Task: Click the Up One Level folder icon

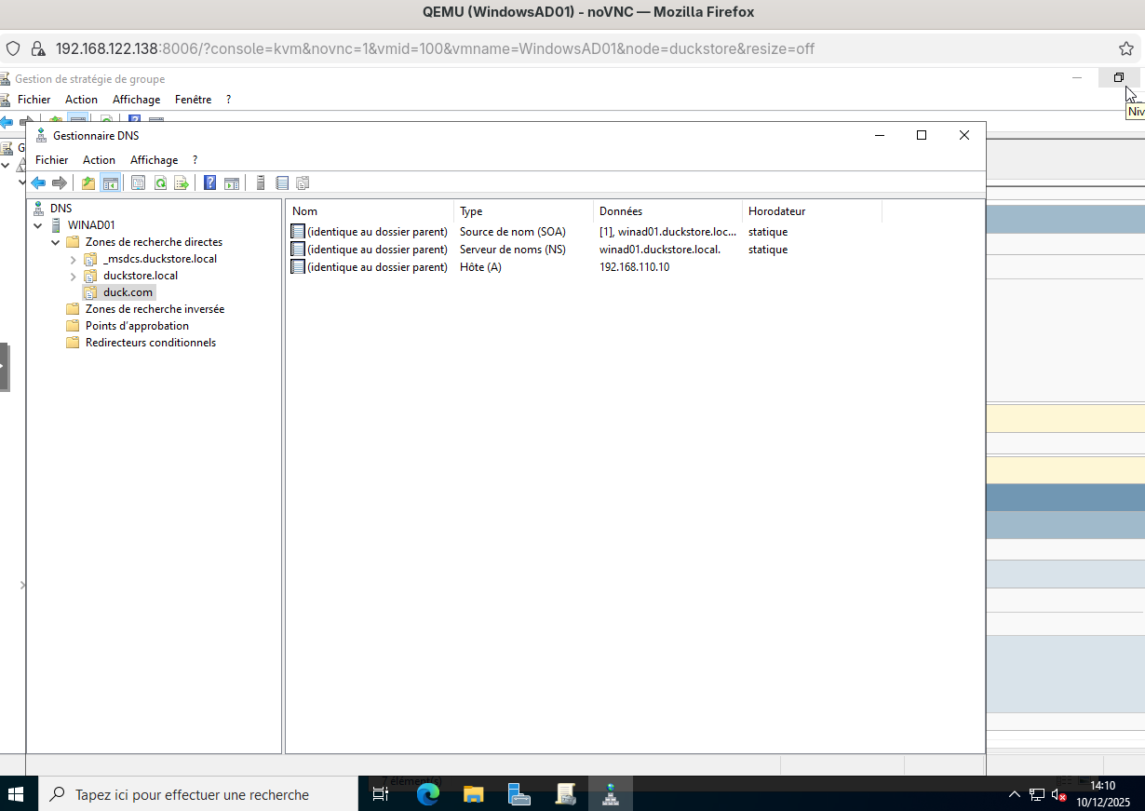Action: tap(88, 182)
